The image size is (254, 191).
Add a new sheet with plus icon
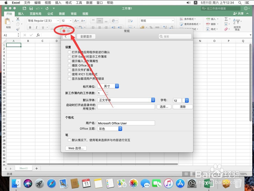[36, 168]
